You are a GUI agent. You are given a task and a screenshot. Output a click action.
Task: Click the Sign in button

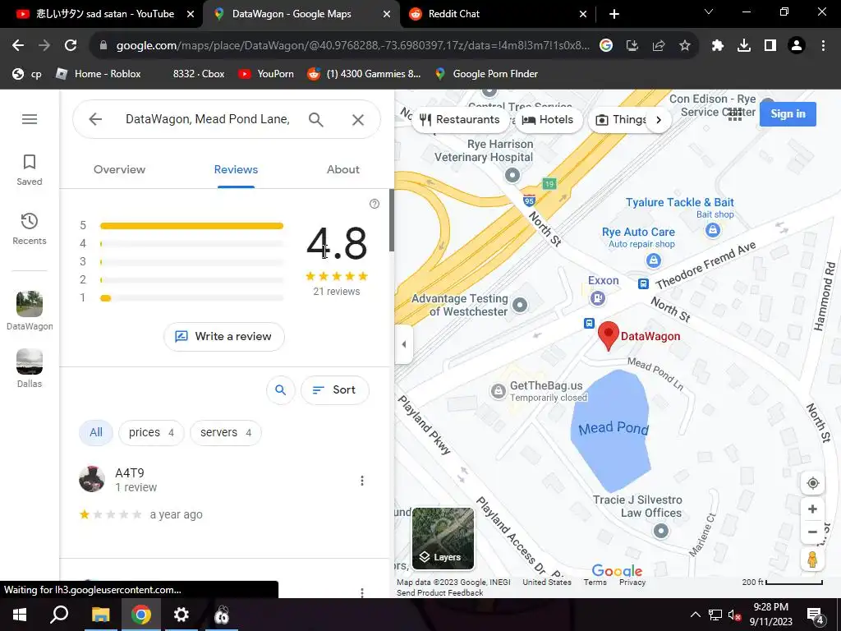(x=788, y=113)
